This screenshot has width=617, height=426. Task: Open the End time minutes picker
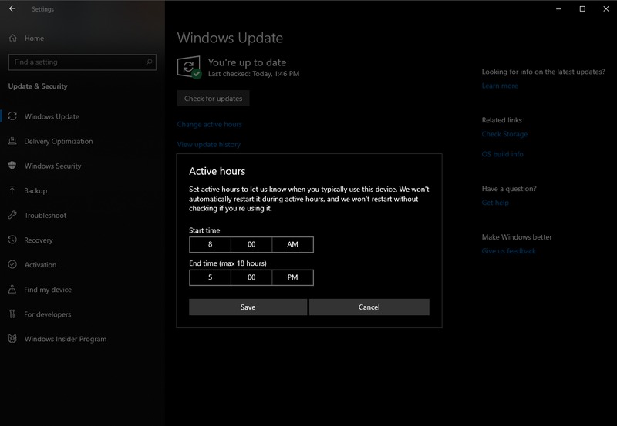(x=251, y=277)
